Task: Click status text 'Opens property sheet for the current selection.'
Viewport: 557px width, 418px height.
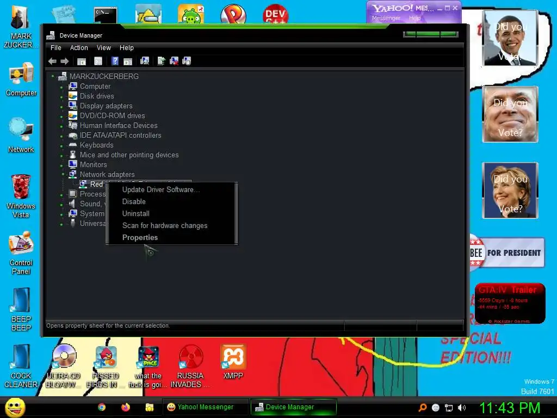Action: tap(108, 325)
